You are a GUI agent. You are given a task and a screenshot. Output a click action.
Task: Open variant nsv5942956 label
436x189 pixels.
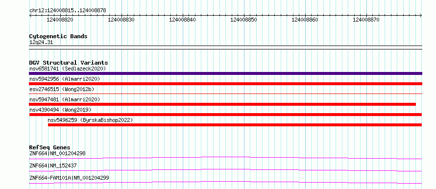point(44,79)
